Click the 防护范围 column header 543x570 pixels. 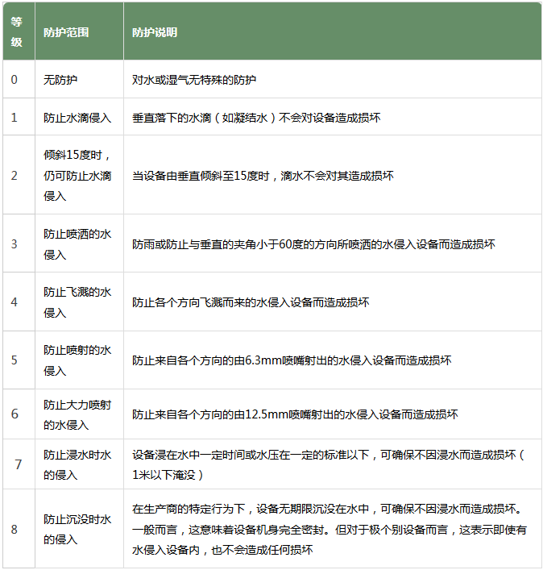[x=66, y=33]
